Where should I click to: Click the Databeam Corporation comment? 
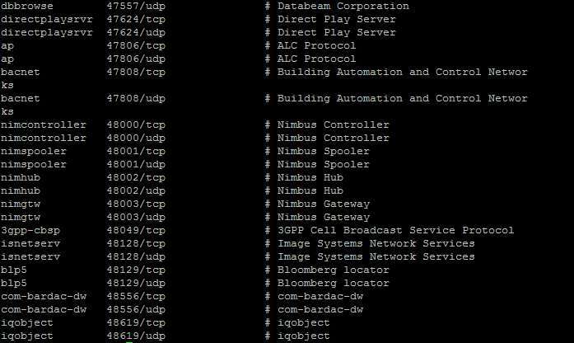tap(343, 7)
